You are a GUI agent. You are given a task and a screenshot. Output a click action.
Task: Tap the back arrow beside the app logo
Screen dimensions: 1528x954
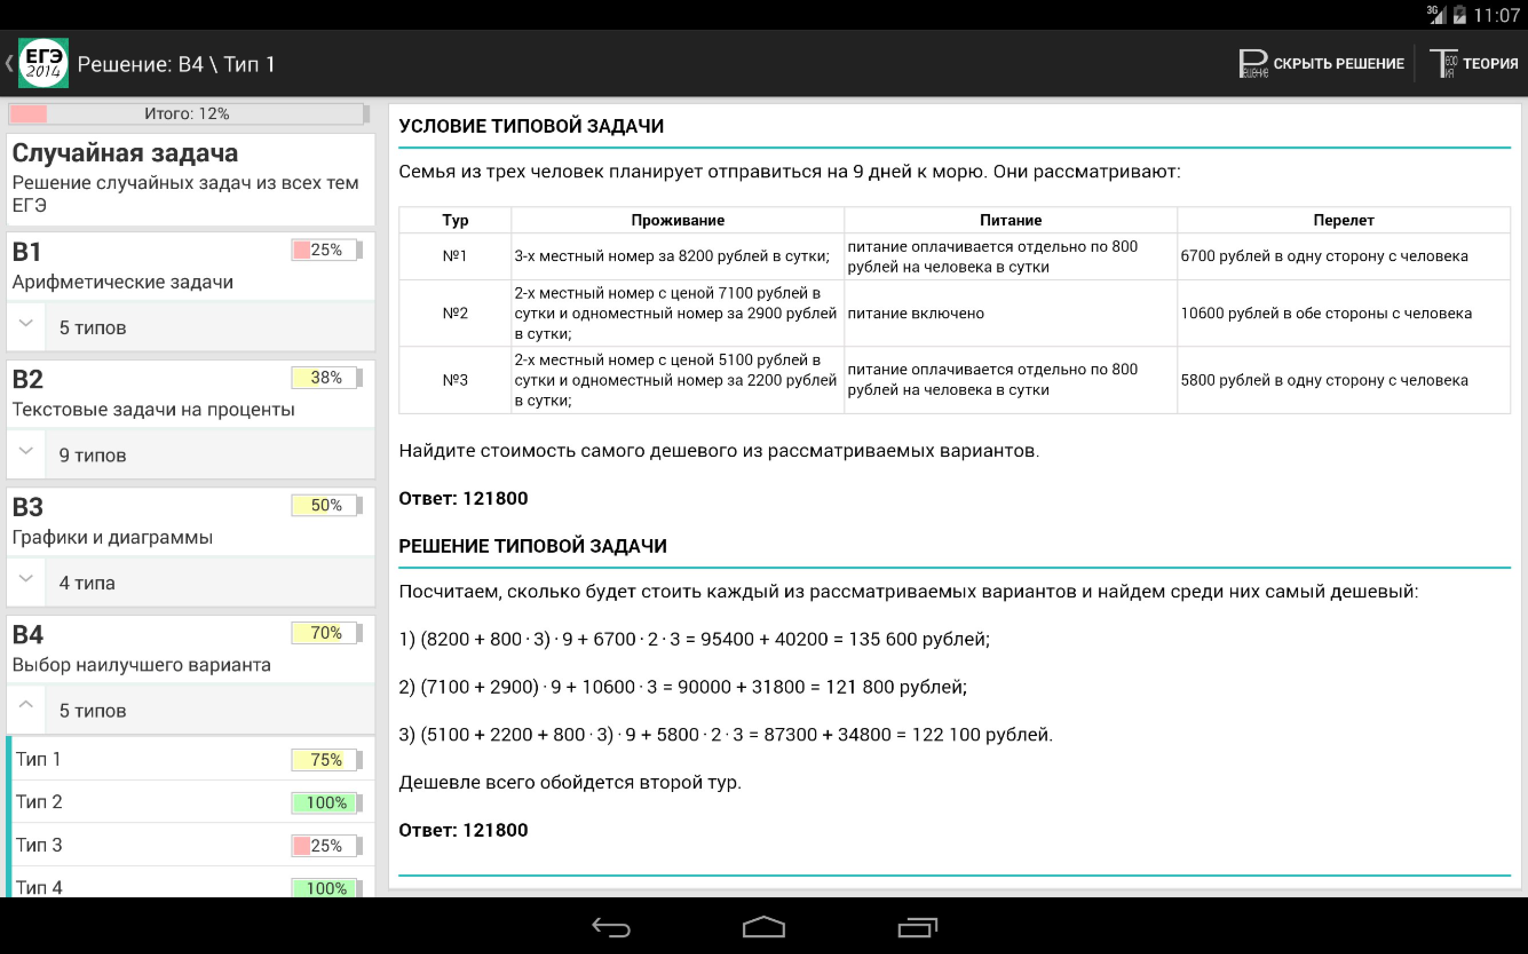[9, 63]
